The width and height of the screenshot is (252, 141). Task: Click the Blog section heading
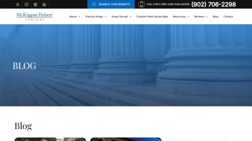coord(23,126)
